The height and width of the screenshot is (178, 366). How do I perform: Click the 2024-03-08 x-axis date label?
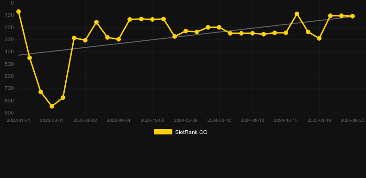[x=186, y=121]
